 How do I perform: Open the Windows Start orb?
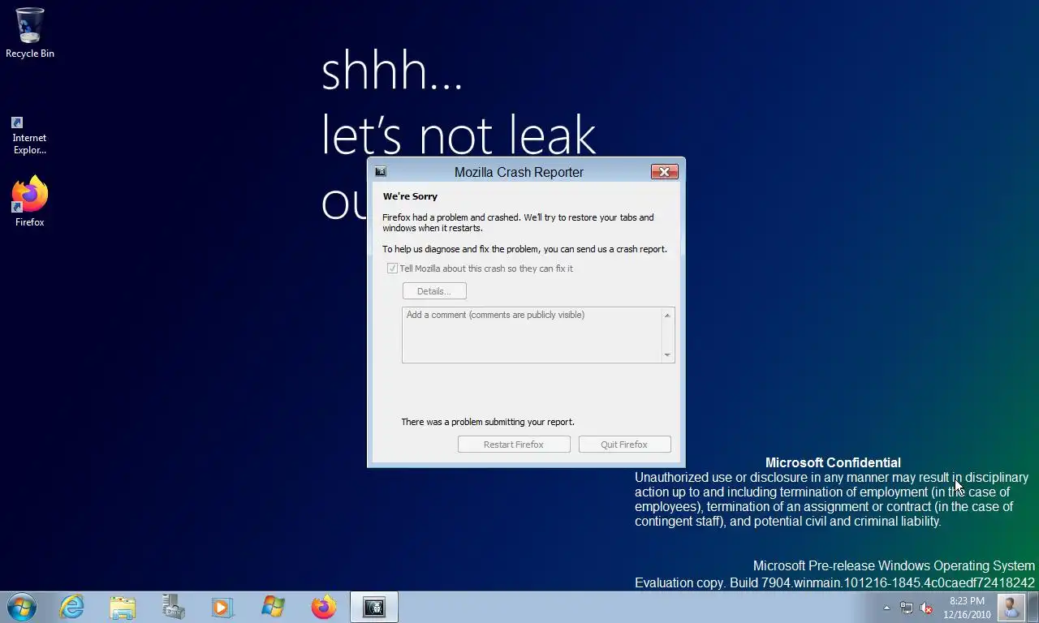click(22, 607)
